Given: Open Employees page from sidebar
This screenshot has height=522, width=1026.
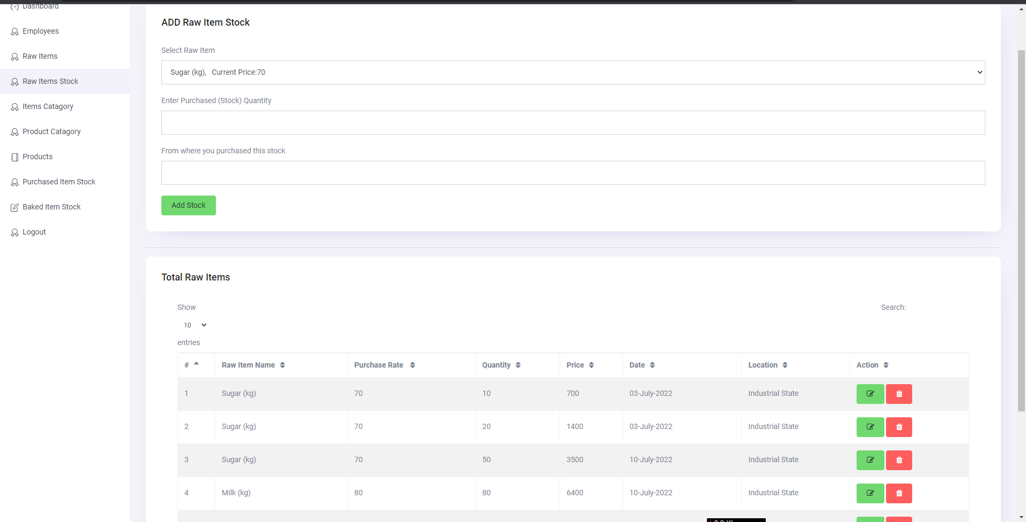Looking at the screenshot, I should (41, 31).
